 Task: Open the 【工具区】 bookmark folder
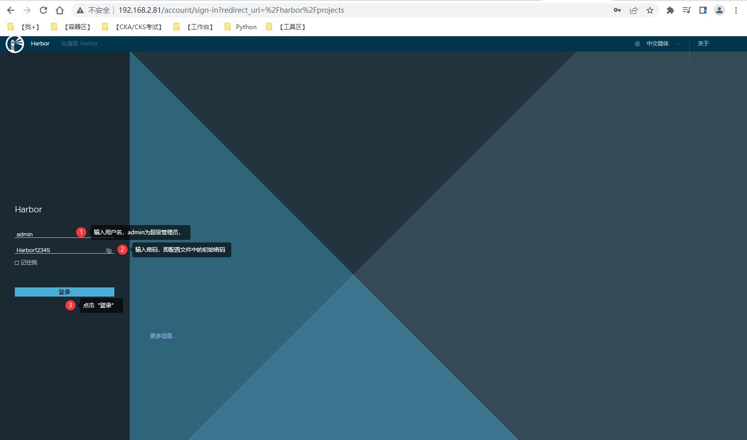pos(287,27)
